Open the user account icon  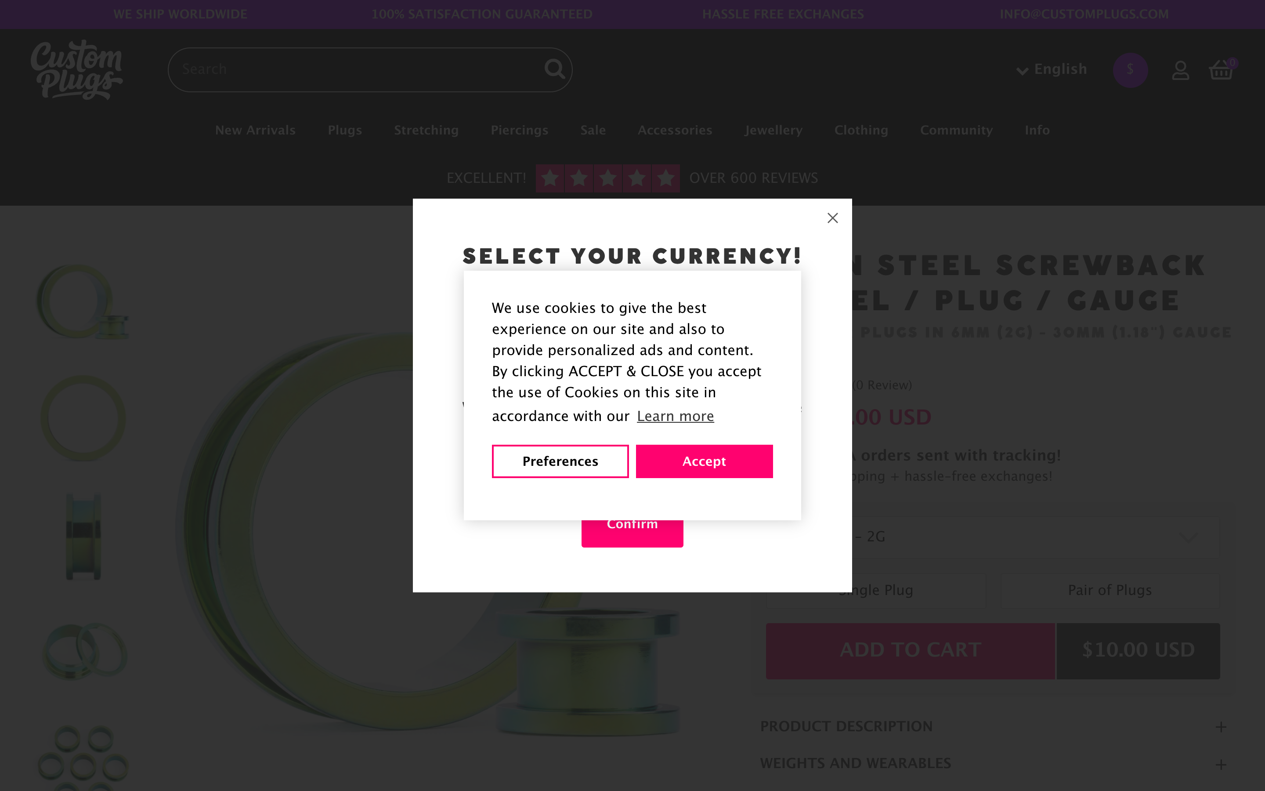[x=1180, y=70]
